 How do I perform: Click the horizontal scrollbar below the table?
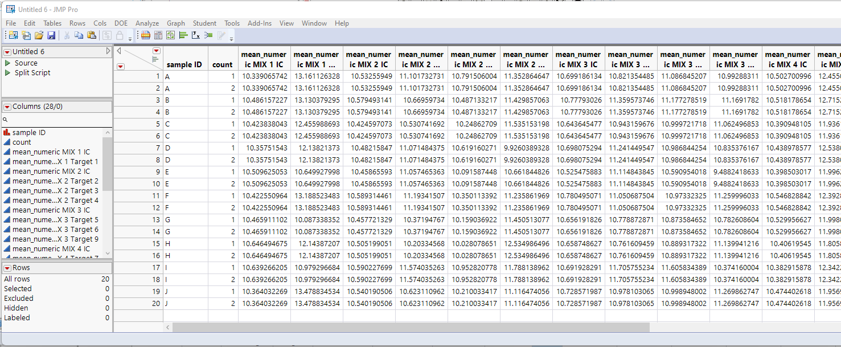(x=410, y=326)
